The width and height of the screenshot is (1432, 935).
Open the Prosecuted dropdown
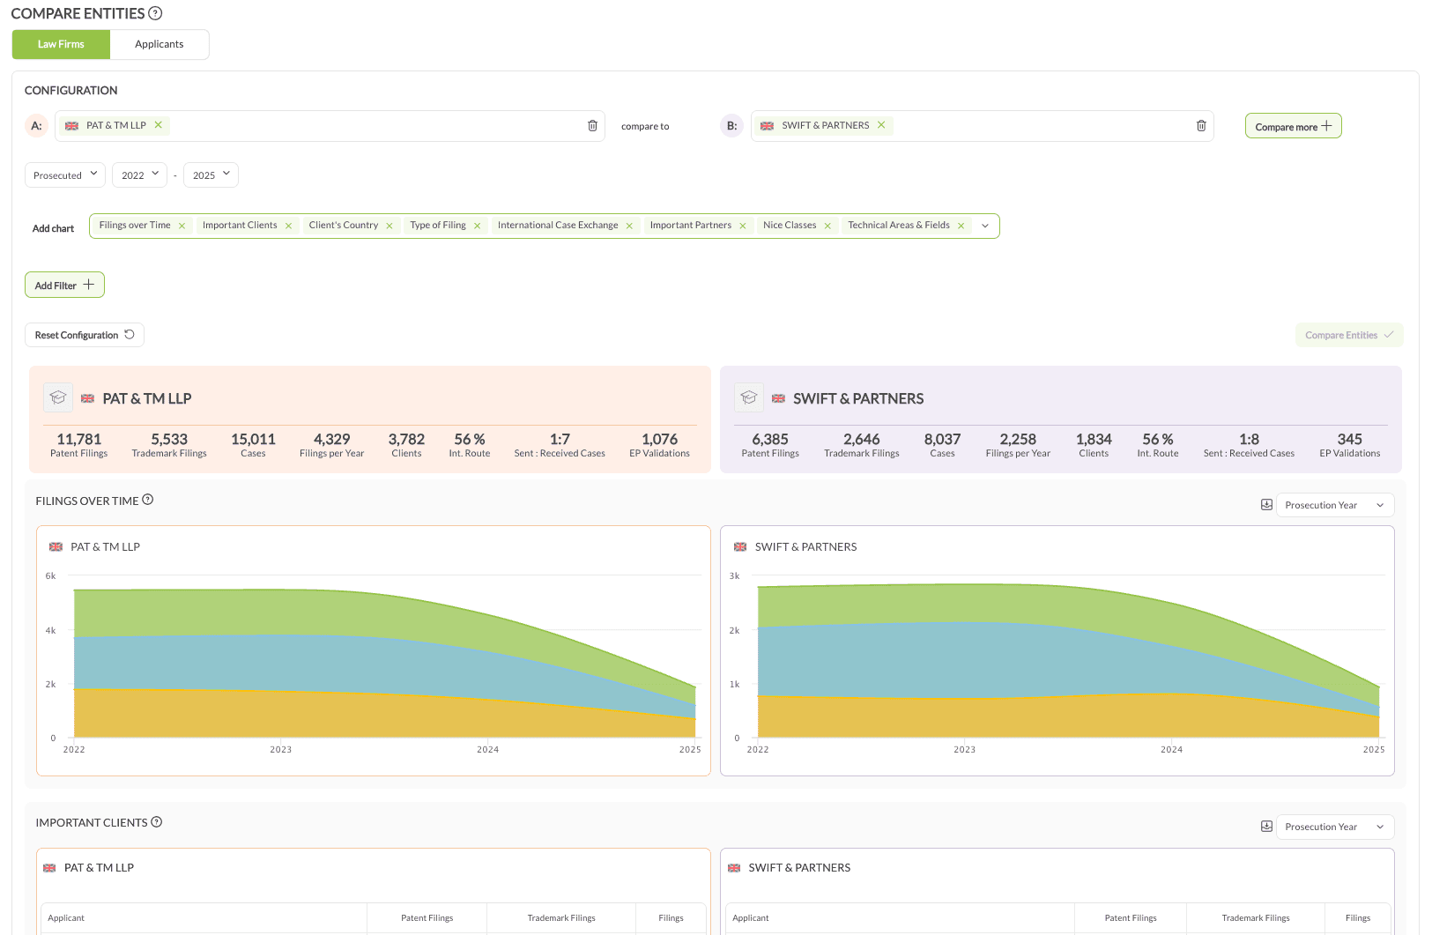coord(65,174)
